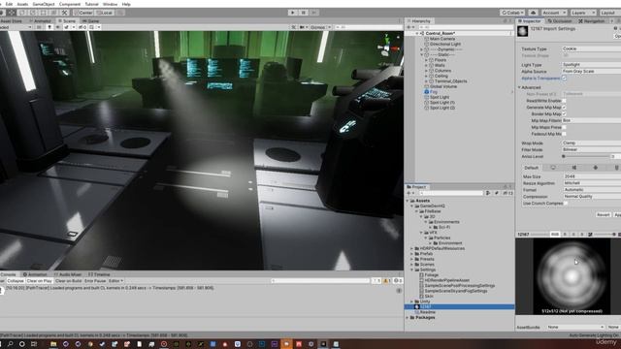Open the GameObject menu

coord(44,4)
